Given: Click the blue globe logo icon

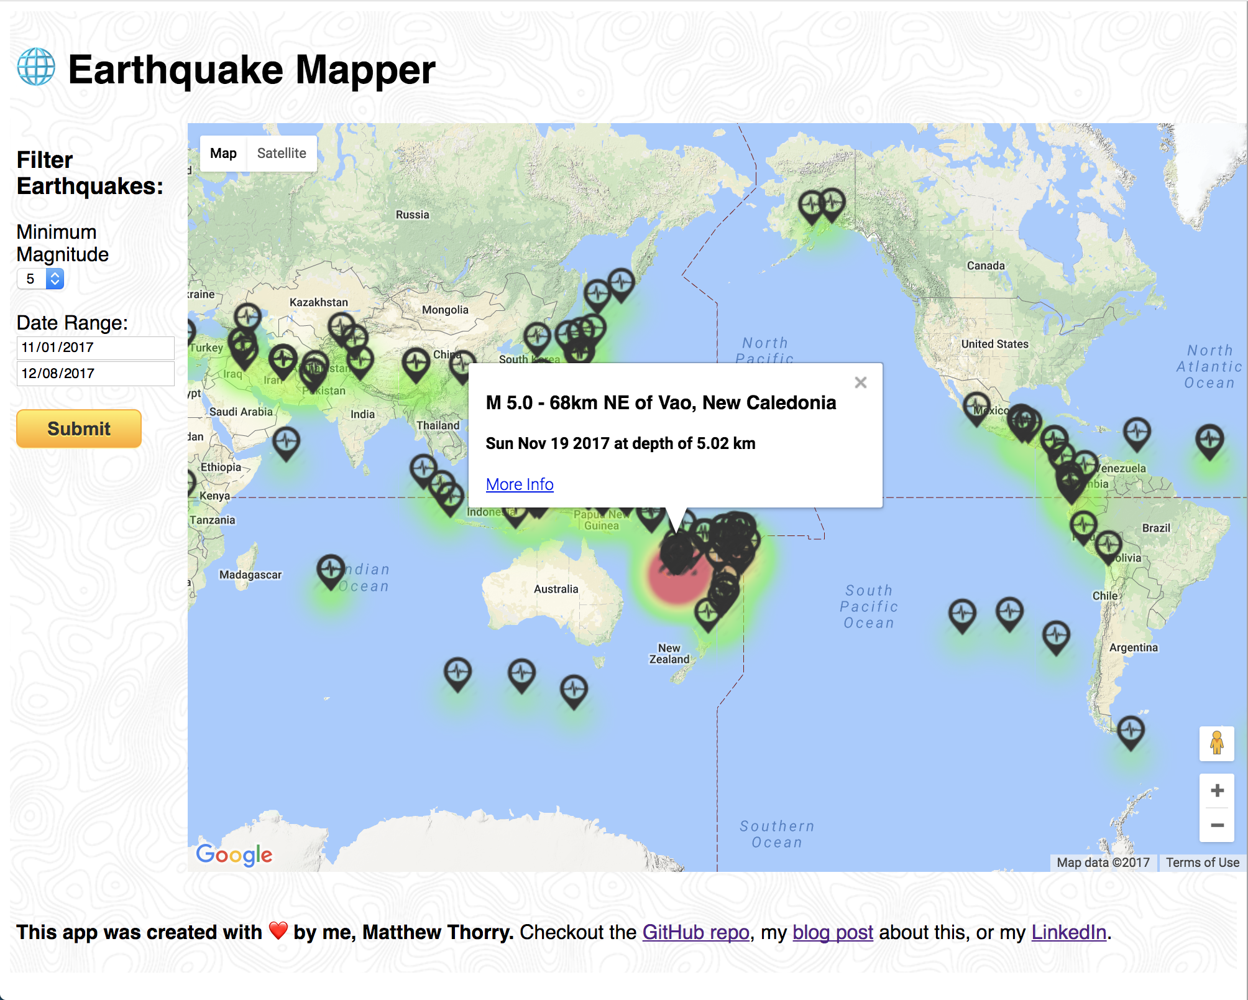Looking at the screenshot, I should pyautogui.click(x=36, y=67).
